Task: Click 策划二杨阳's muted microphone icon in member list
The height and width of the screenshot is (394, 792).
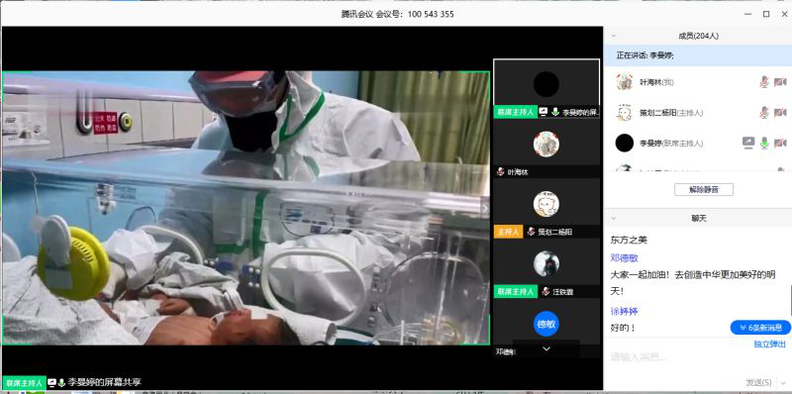Action: point(764,112)
